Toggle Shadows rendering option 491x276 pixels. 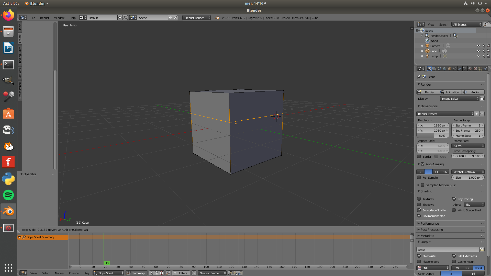click(x=419, y=204)
